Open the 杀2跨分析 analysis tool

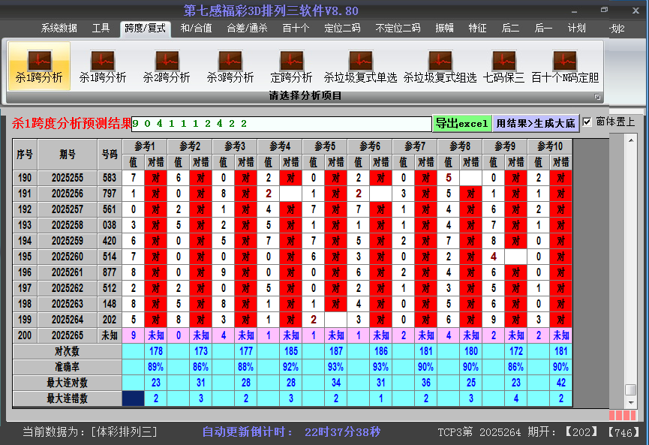(x=167, y=66)
